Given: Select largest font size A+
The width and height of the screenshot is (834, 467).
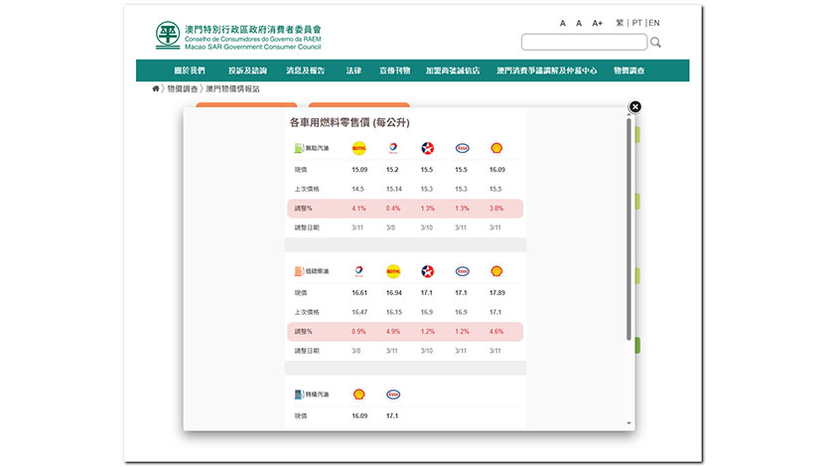Looking at the screenshot, I should [597, 23].
